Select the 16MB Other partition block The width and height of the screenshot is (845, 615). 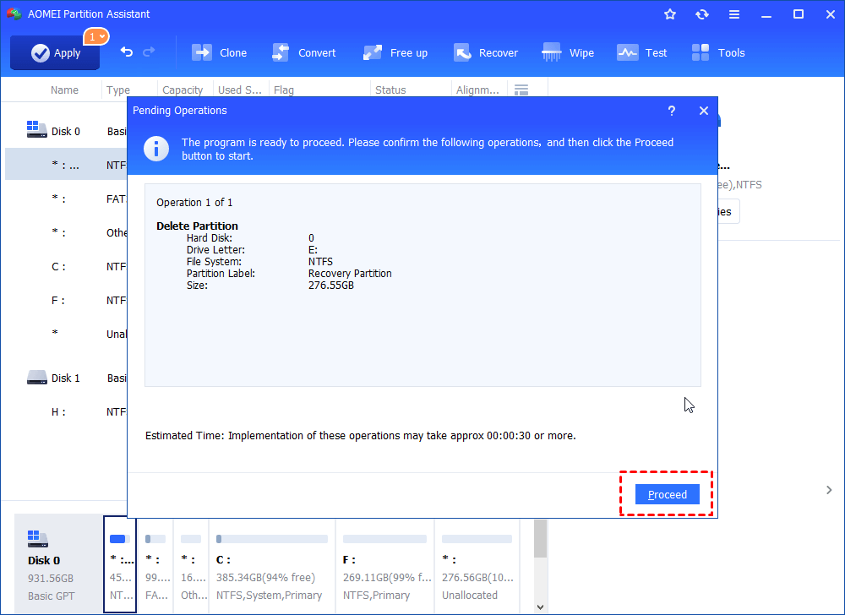(x=191, y=565)
